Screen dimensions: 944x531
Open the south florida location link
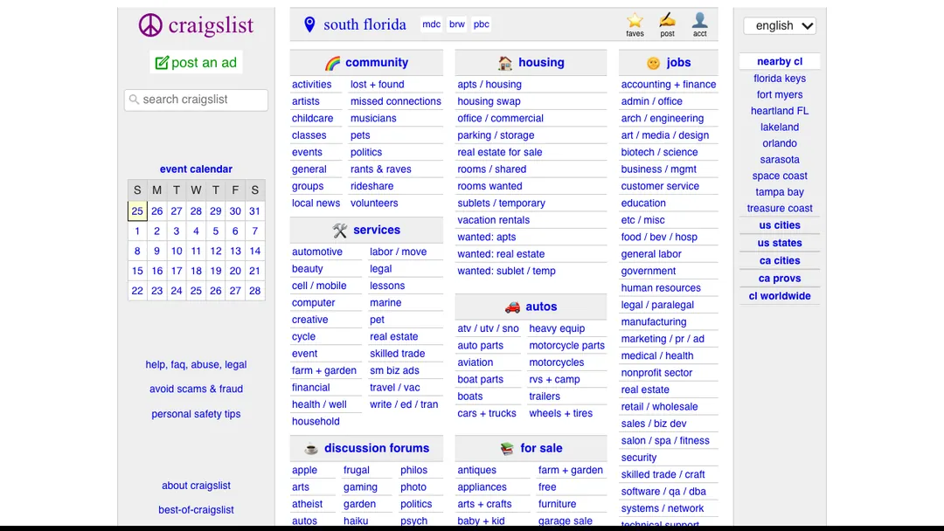[364, 24]
